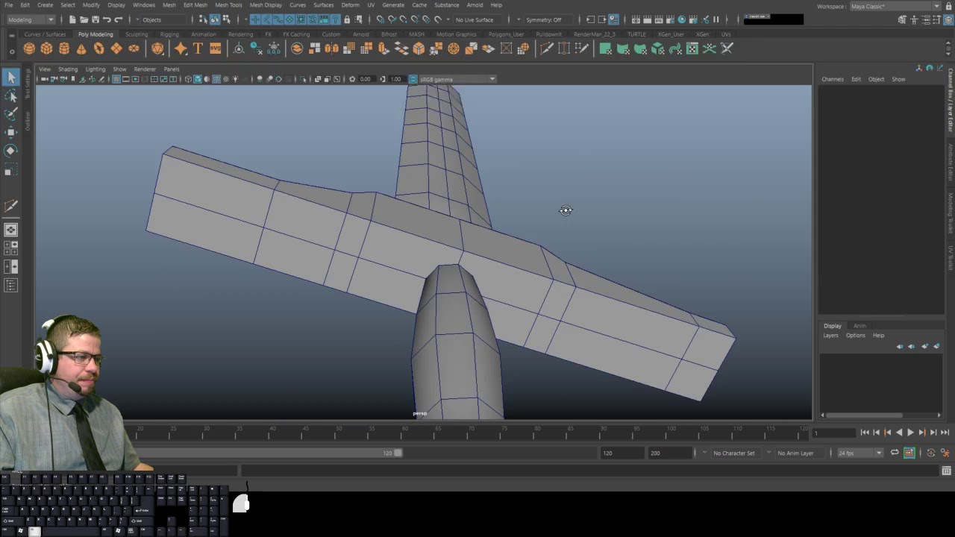Click the layer editor horizontal scrollbar
The image size is (955, 537).
(x=865, y=415)
